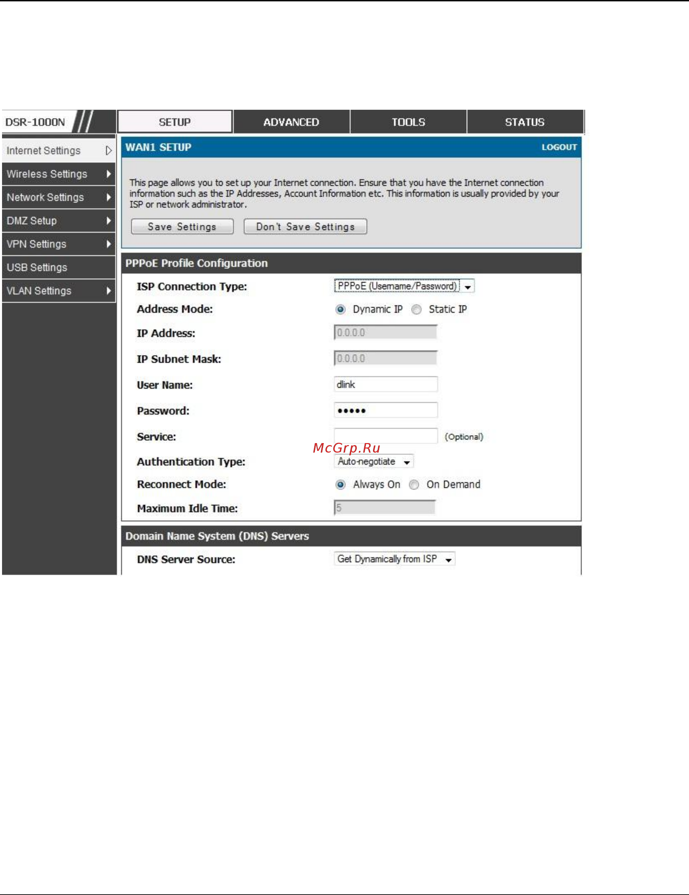The image size is (689, 895).
Task: Select the Static IP radio button
Action: coord(416,310)
